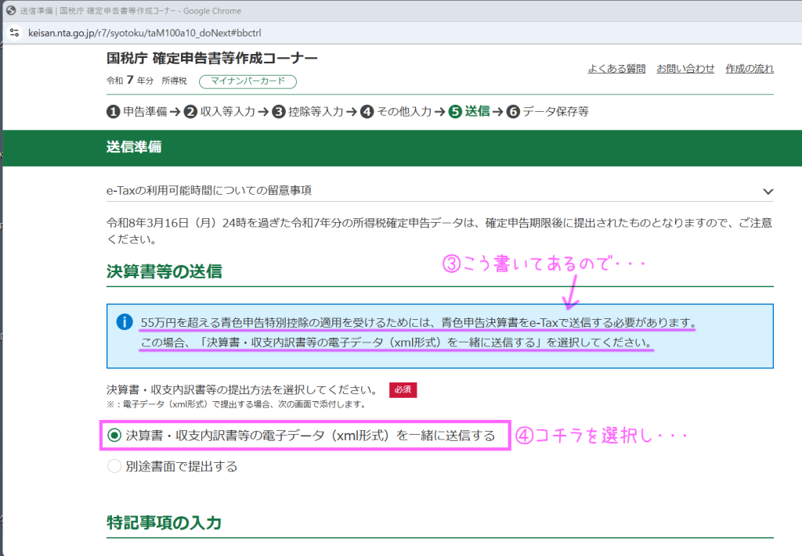The image size is (802, 556).
Task: Click the 国税庁 確定申告書等作成コーナー title
Action: point(211,59)
